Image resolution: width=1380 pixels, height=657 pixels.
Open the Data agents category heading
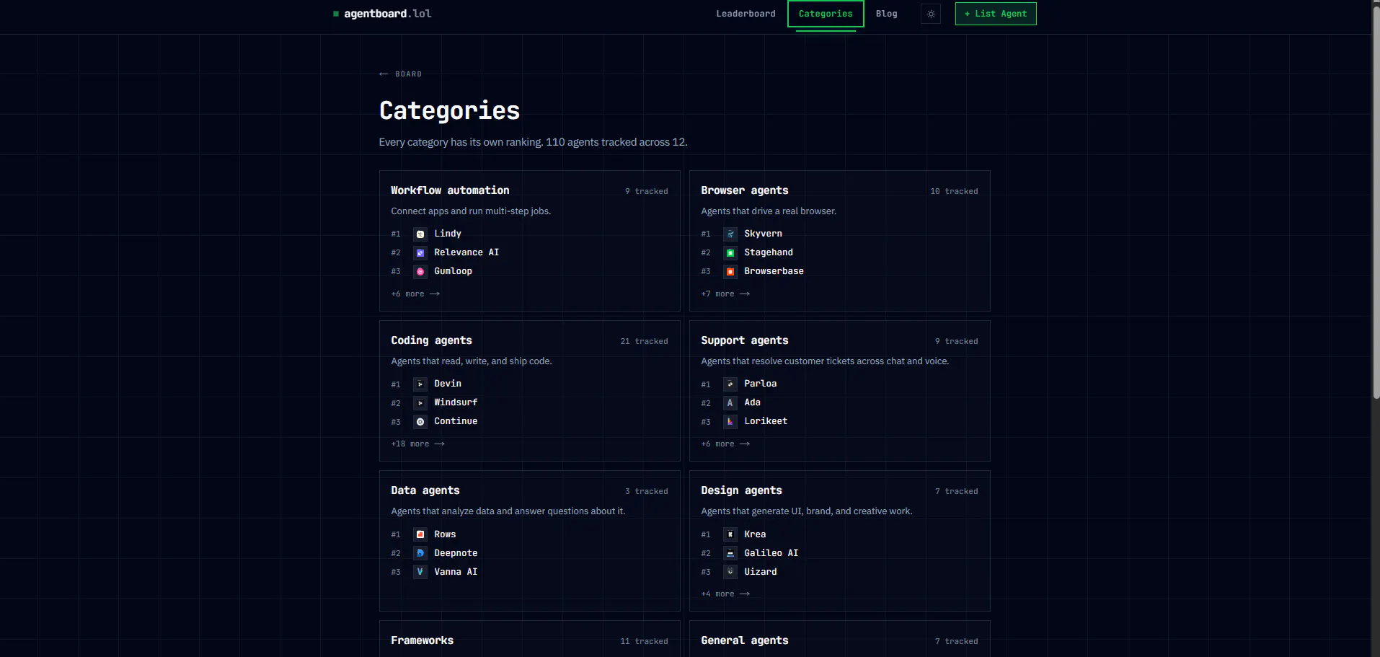click(x=425, y=490)
